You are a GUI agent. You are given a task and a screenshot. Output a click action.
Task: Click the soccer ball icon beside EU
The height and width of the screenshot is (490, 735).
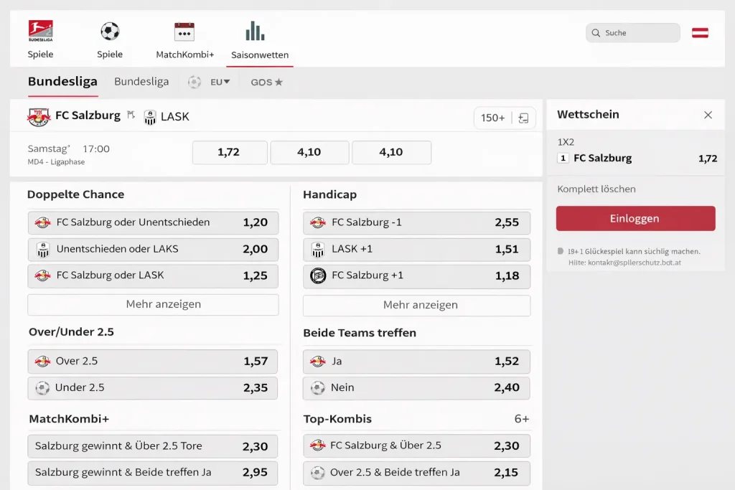coord(195,82)
